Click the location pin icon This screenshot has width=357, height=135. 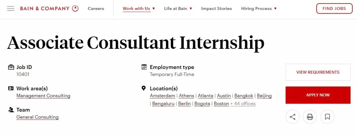point(144,88)
